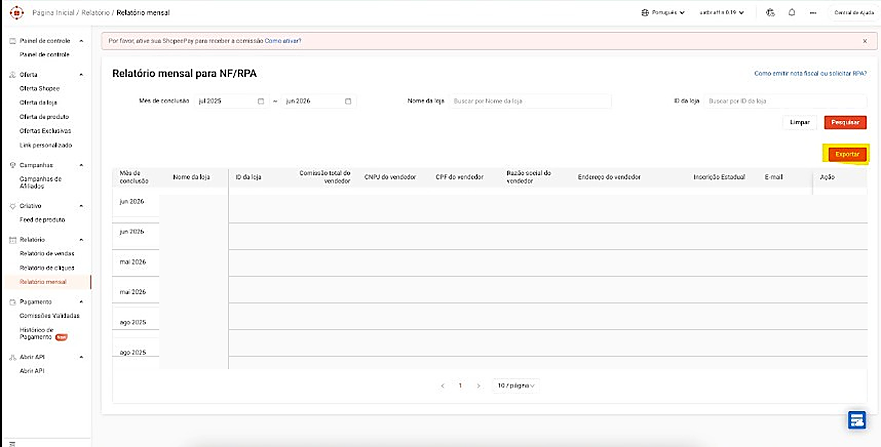Click the Limpar button
Screen dimensions: 881x447
[x=800, y=122]
